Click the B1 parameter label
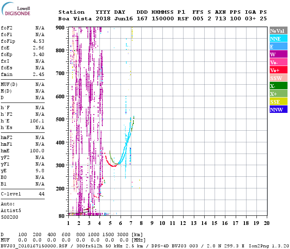290x249 pixels. coord(3,184)
